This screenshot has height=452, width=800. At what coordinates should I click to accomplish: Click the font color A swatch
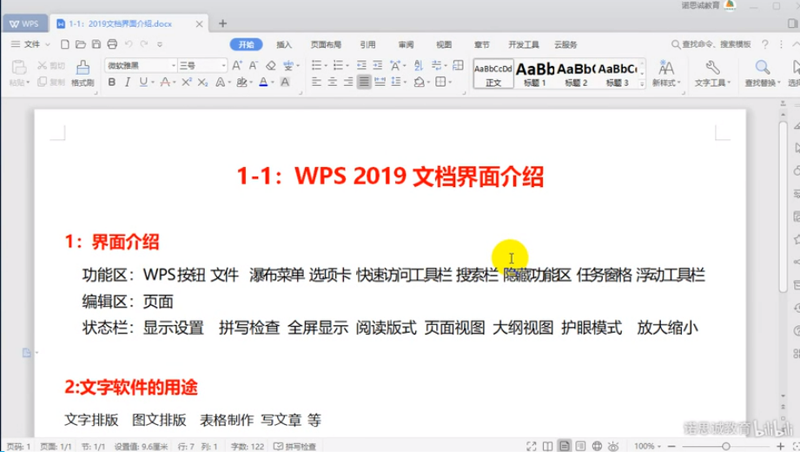pyautogui.click(x=264, y=83)
